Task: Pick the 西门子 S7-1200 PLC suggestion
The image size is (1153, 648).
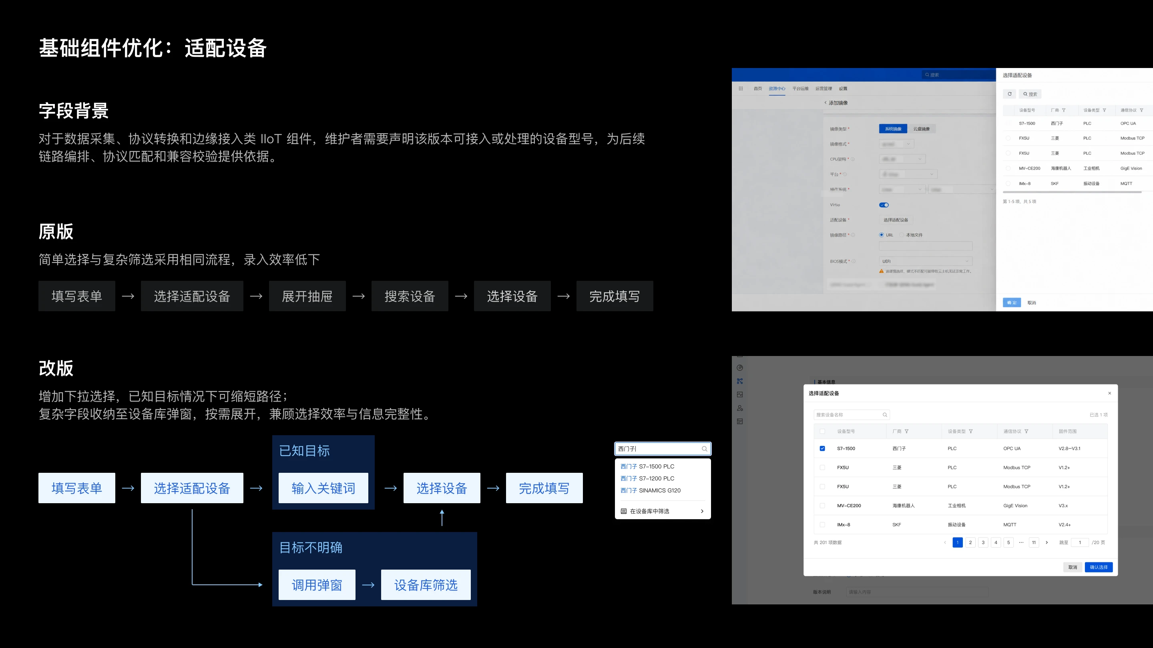Action: 647,478
